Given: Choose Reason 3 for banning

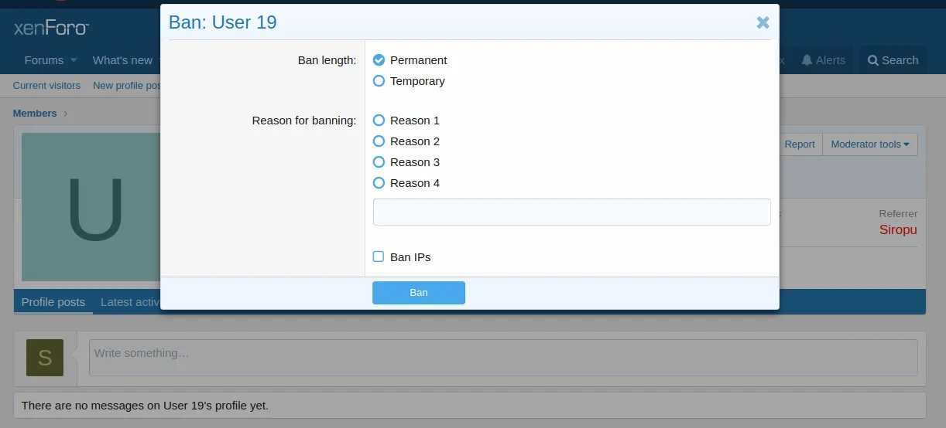Looking at the screenshot, I should [x=379, y=162].
